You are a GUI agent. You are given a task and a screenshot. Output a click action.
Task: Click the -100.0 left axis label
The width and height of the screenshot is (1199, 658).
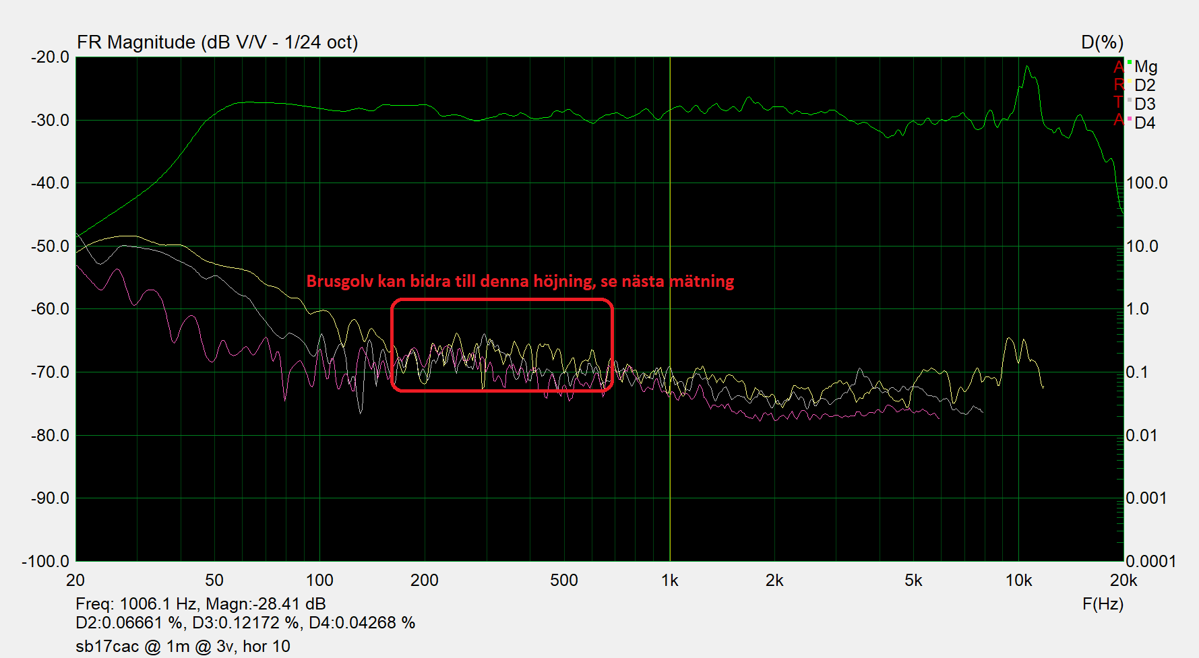(x=46, y=562)
